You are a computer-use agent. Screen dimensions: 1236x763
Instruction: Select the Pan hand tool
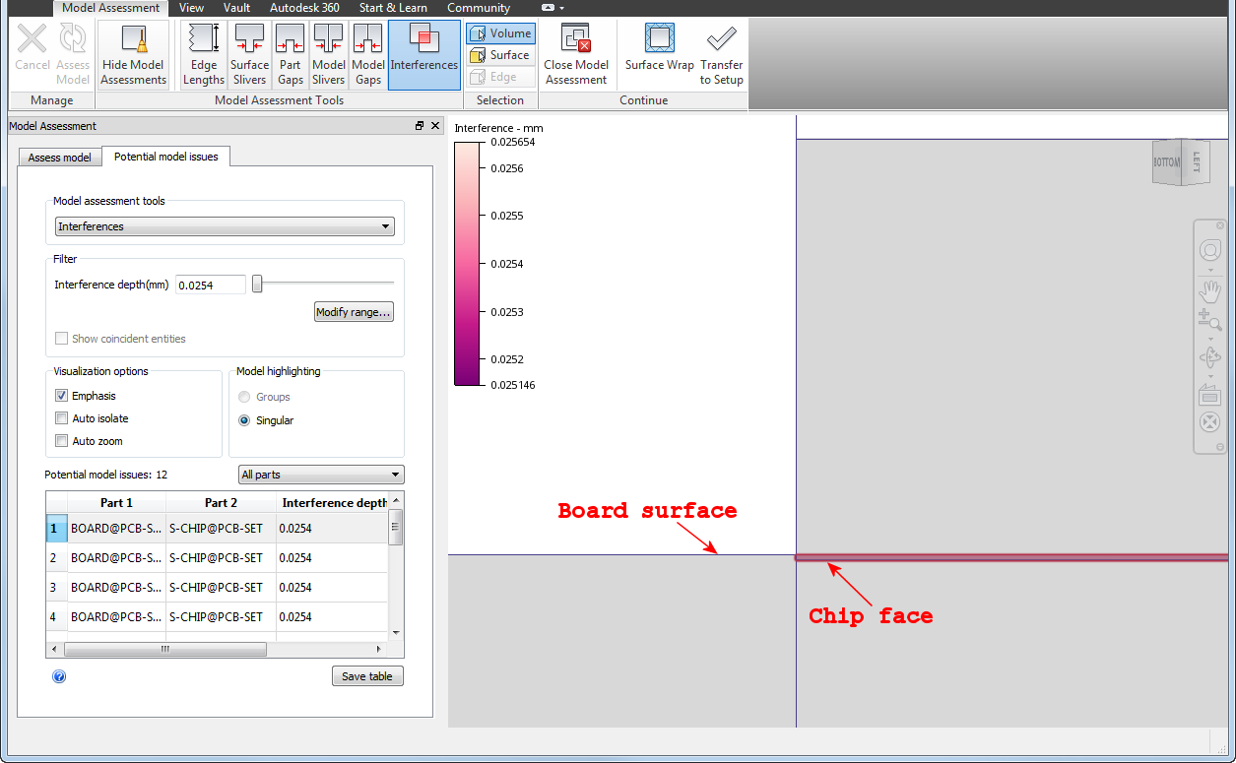pyautogui.click(x=1209, y=292)
